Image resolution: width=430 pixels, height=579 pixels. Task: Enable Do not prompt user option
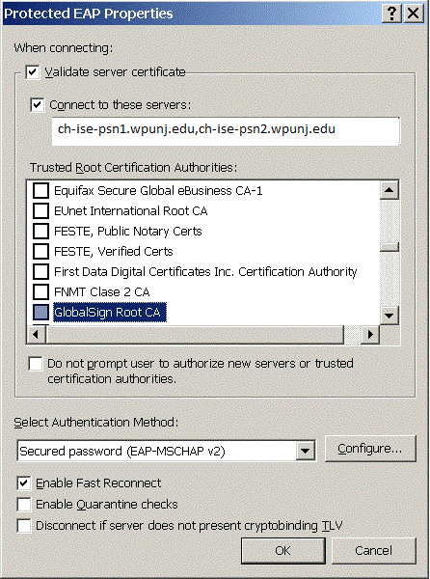pos(36,364)
